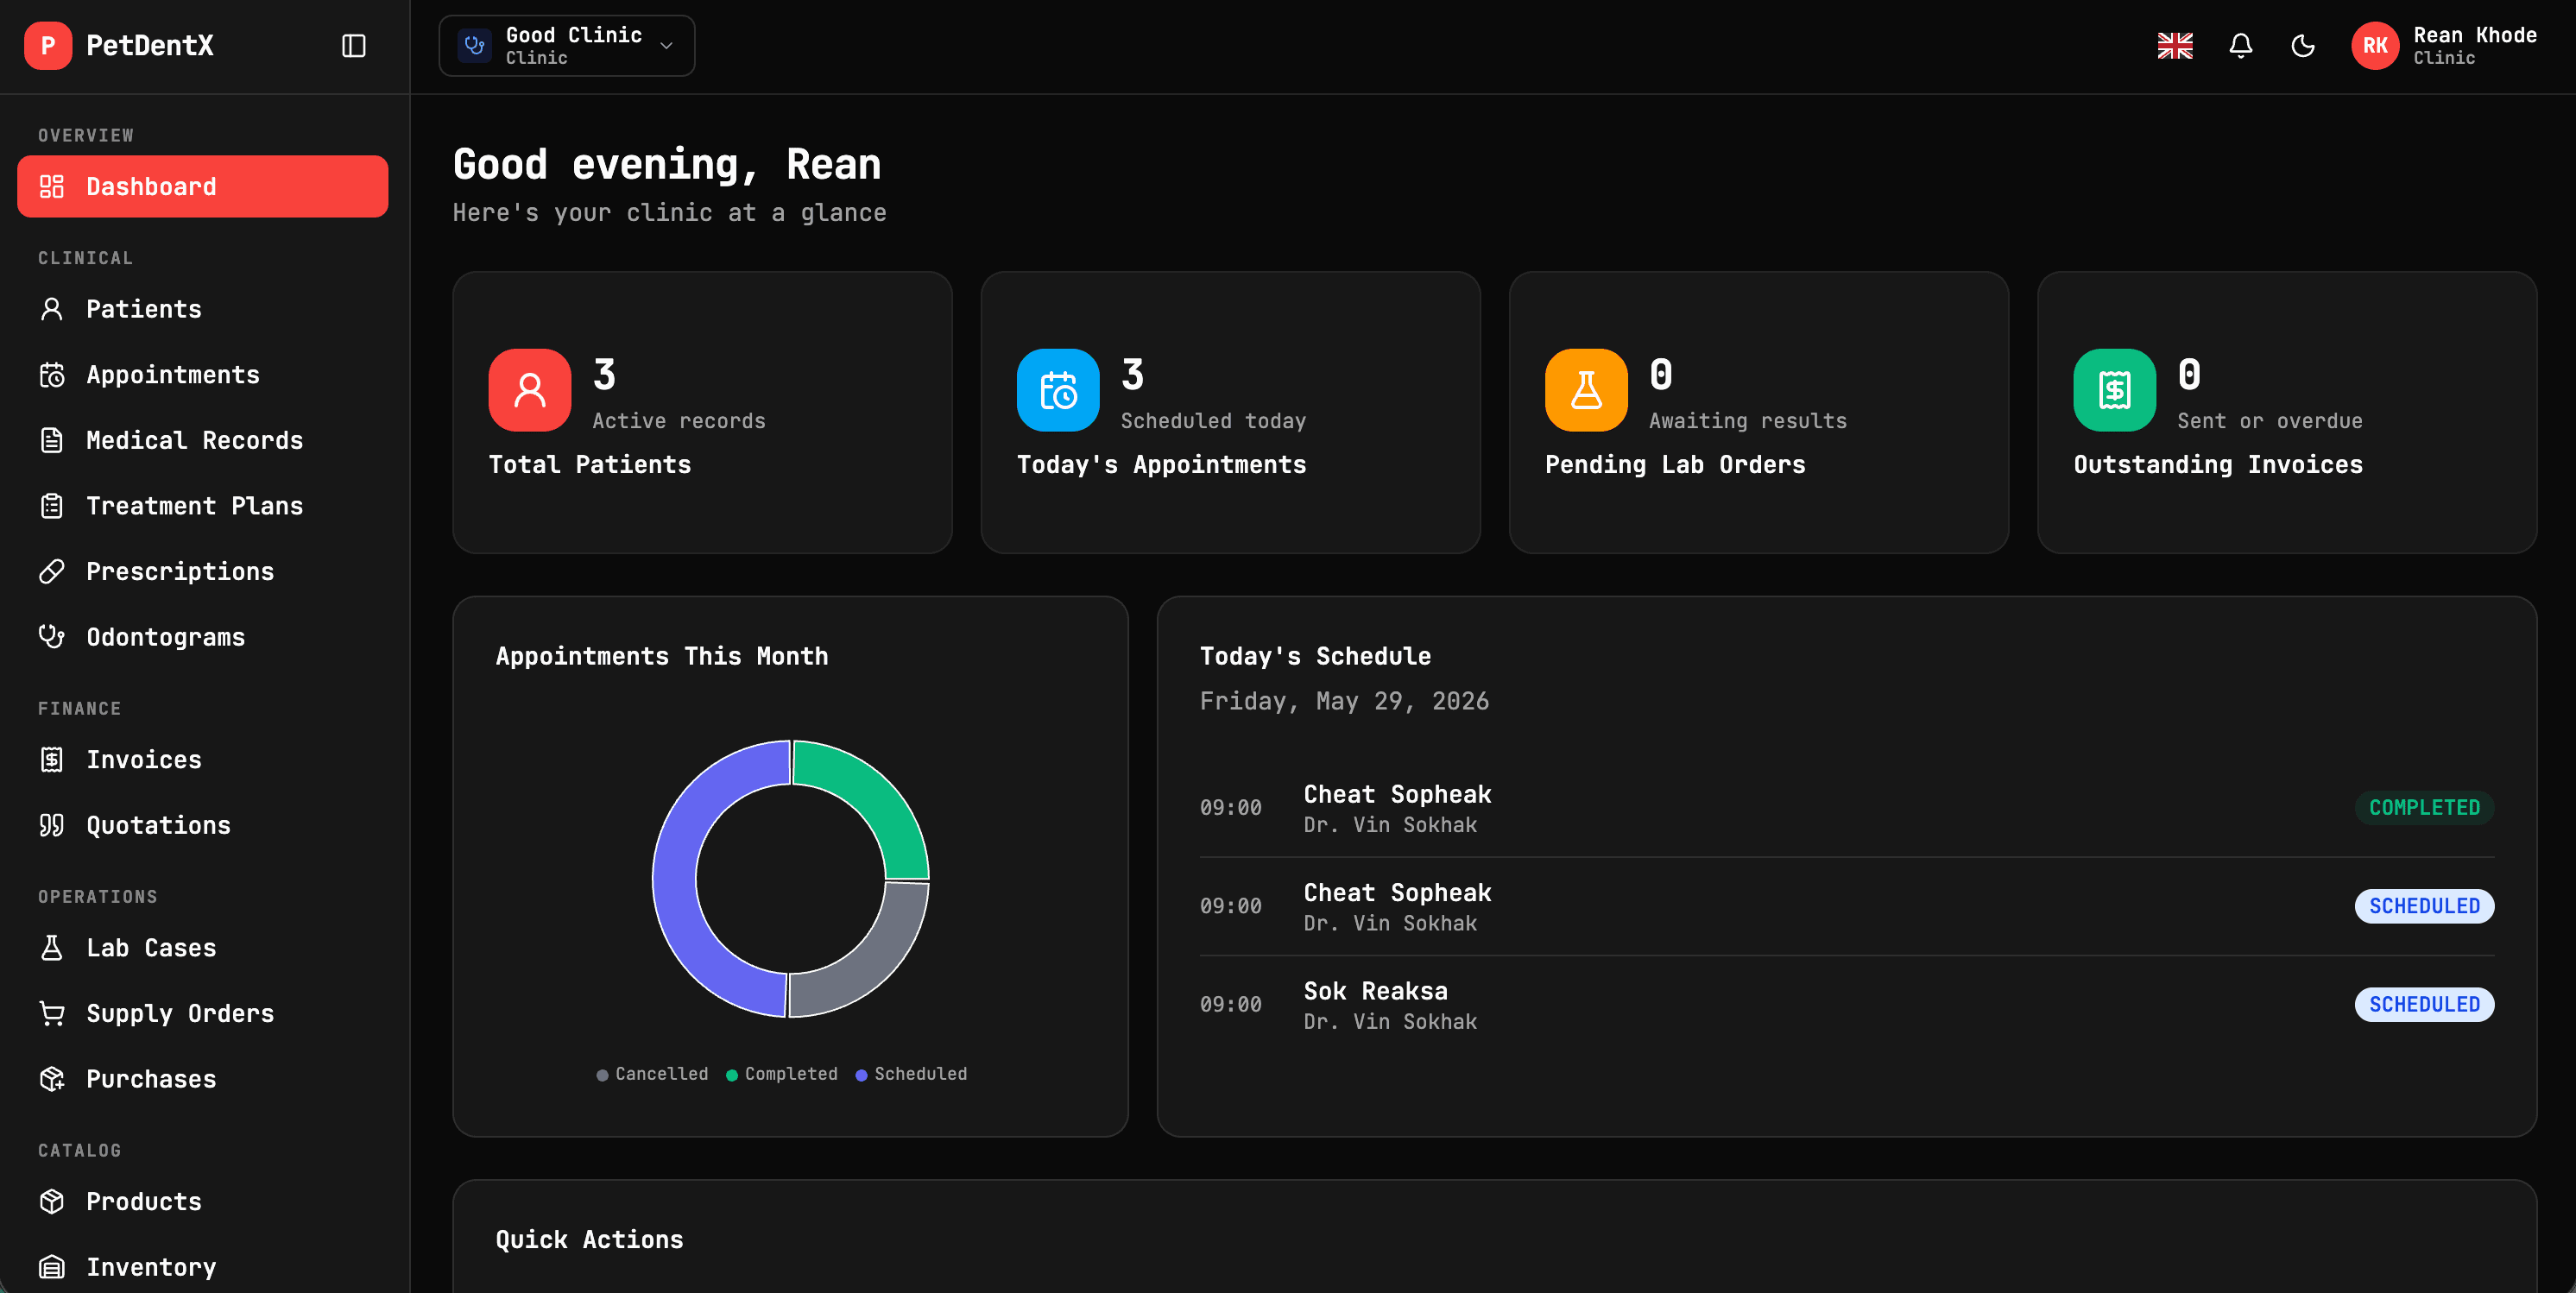
Task: Click the Supply Orders cart icon
Action: (52, 1013)
